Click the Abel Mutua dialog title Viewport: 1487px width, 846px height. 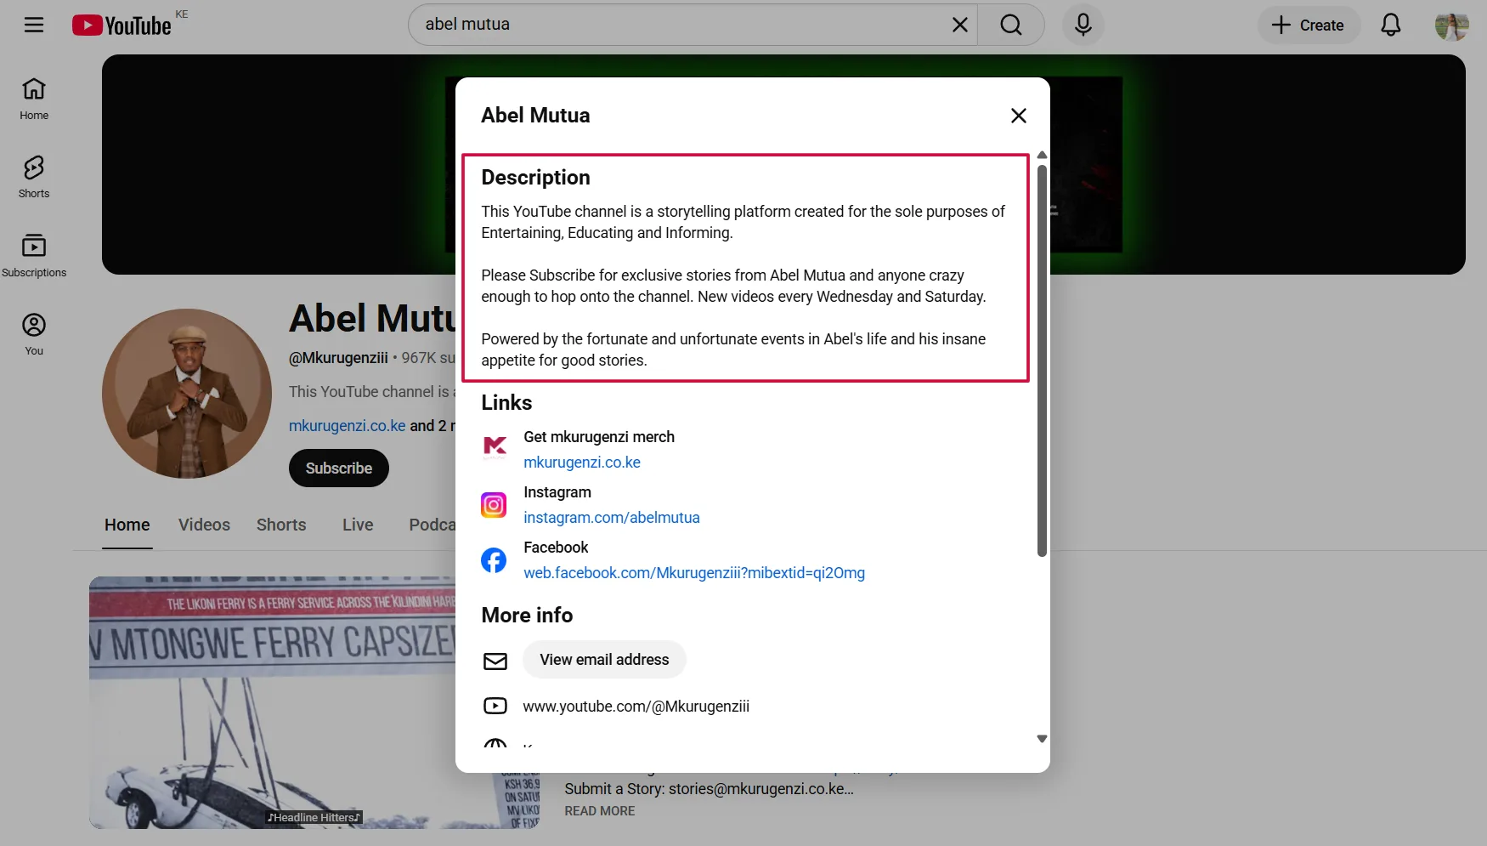click(535, 116)
